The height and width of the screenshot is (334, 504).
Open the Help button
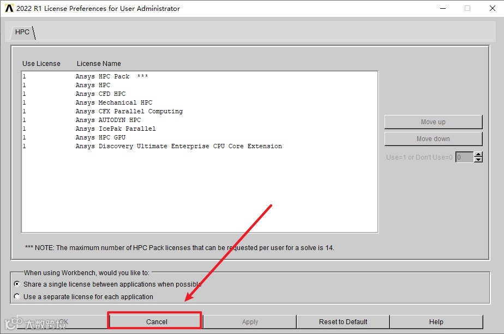tap(436, 322)
